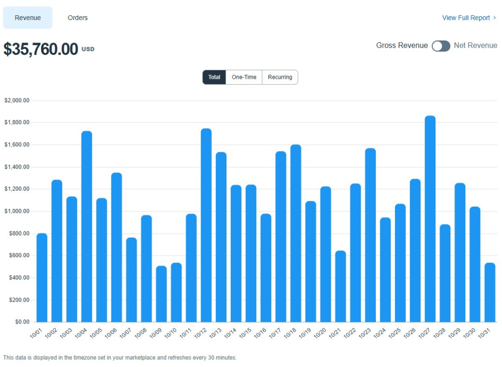Click the chevron beside View Full Report

495,18
